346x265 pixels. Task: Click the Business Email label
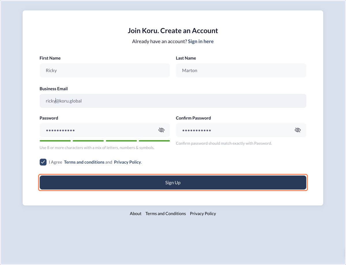(x=54, y=89)
